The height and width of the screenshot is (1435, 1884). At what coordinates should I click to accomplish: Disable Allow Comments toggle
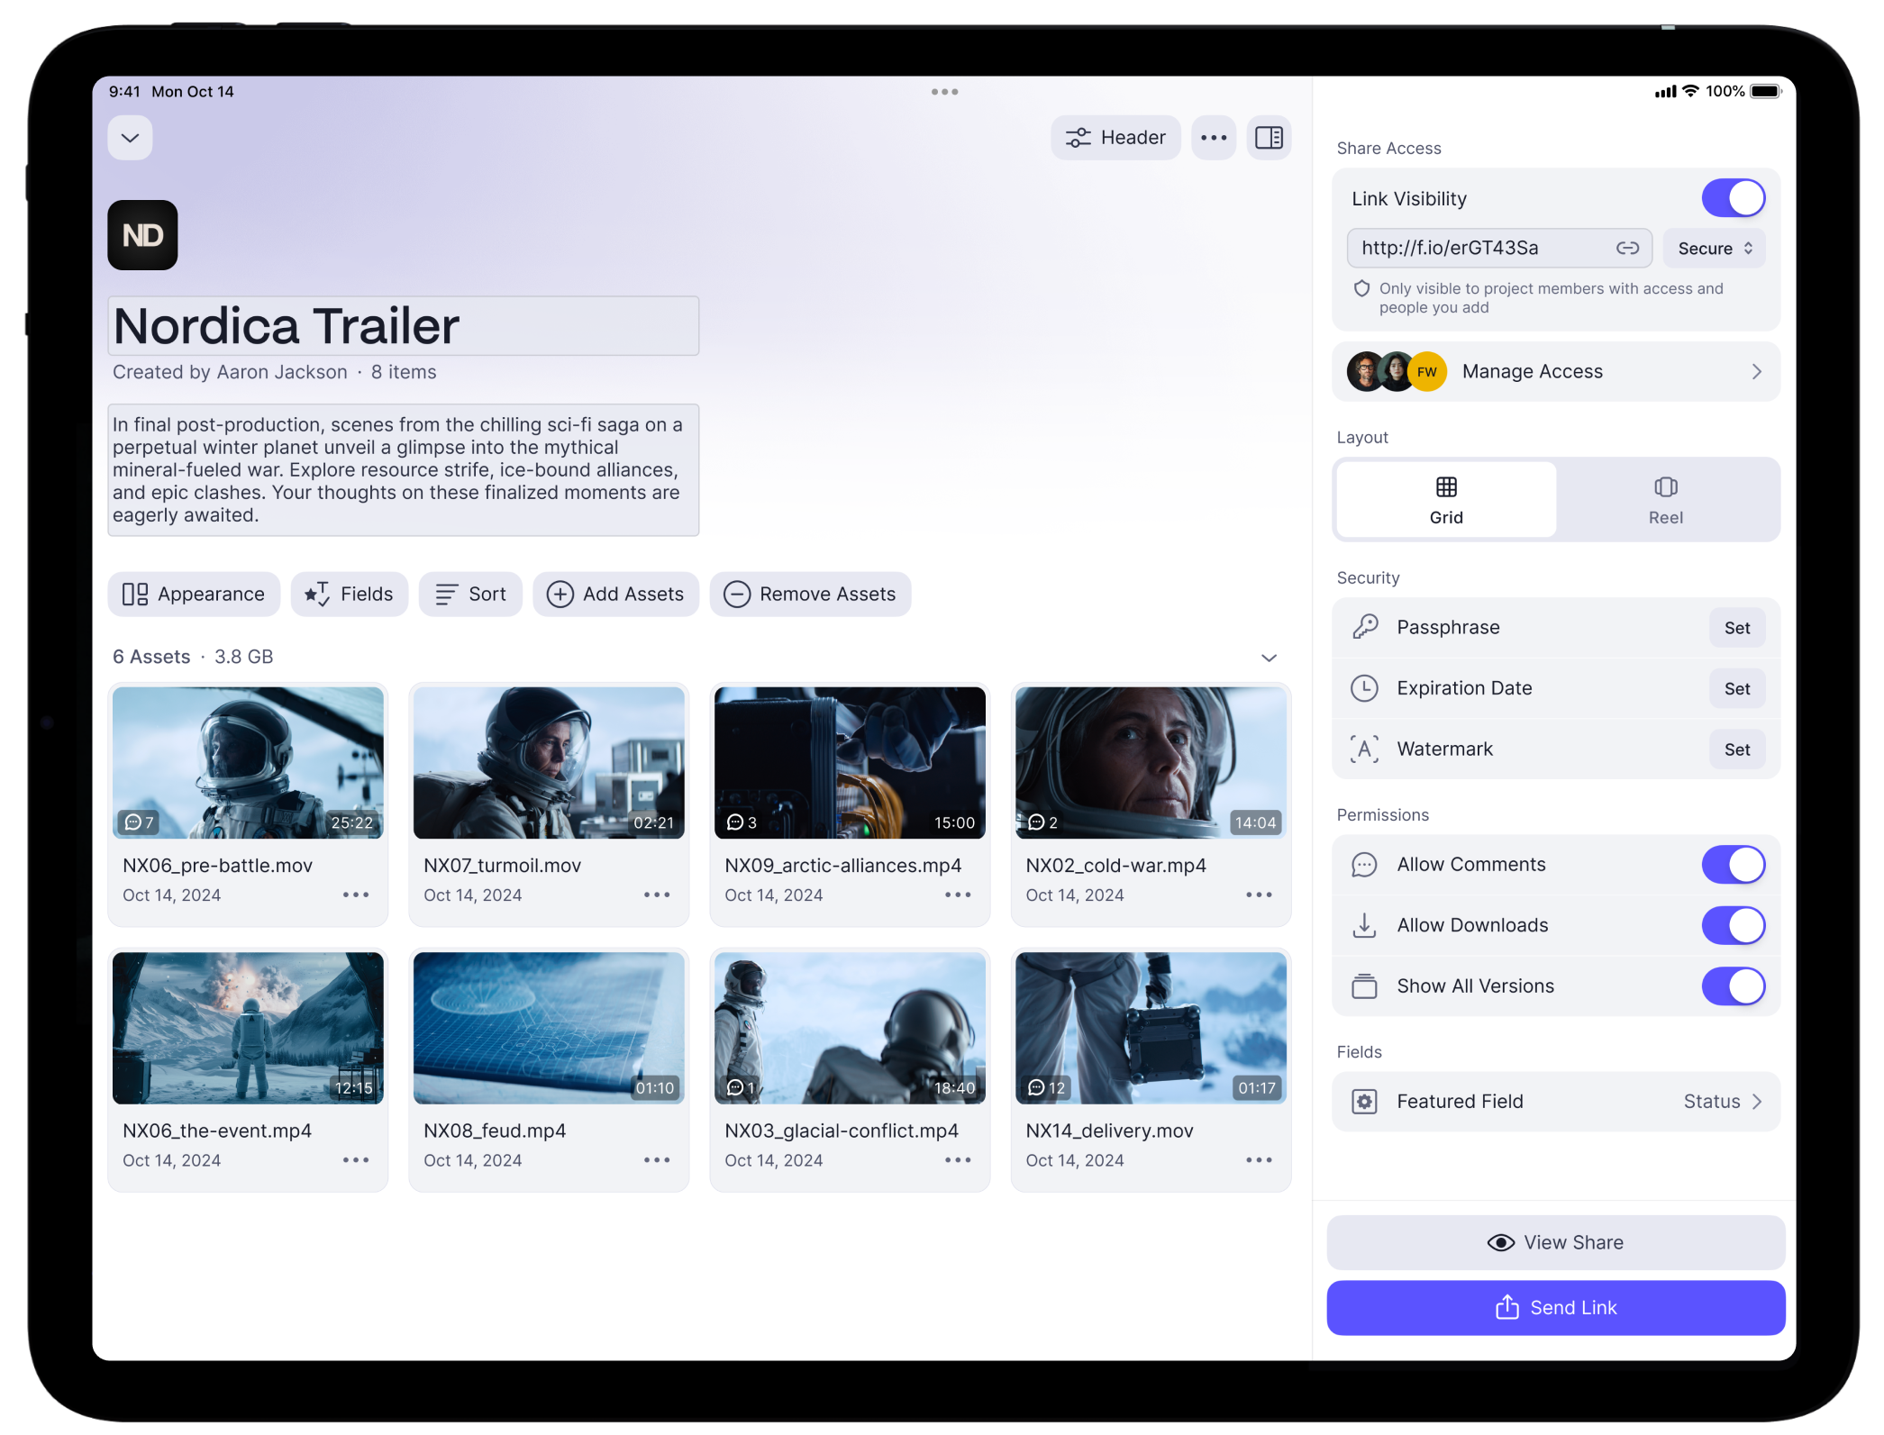click(1732, 865)
